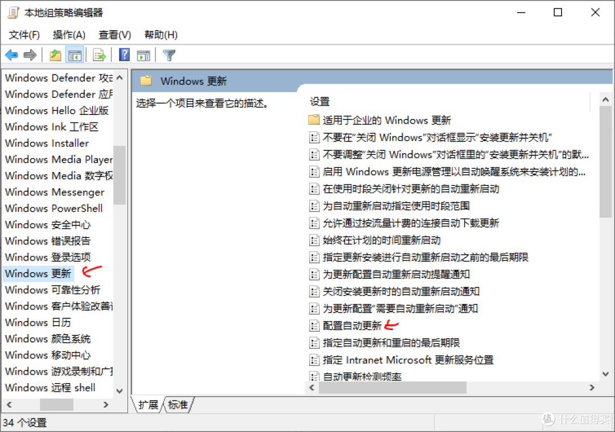The height and width of the screenshot is (432, 615).
Task: Click tree pane scroll down arrow
Action: point(120,391)
